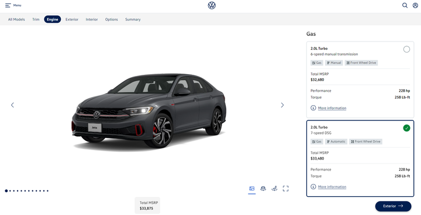Click the Automatic tag in DSG card
The width and height of the screenshot is (421, 215).
pyautogui.click(x=336, y=141)
